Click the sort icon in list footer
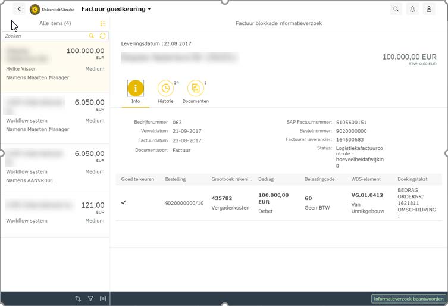Viewport: 448px width, 306px height. coord(78,299)
